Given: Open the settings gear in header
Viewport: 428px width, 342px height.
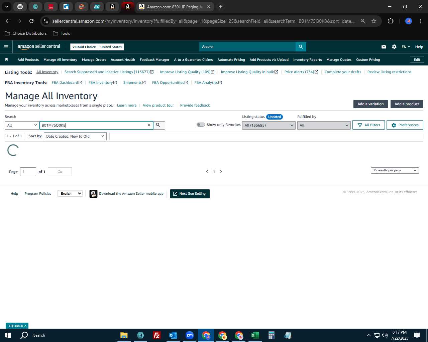Looking at the screenshot, I should pyautogui.click(x=394, y=47).
